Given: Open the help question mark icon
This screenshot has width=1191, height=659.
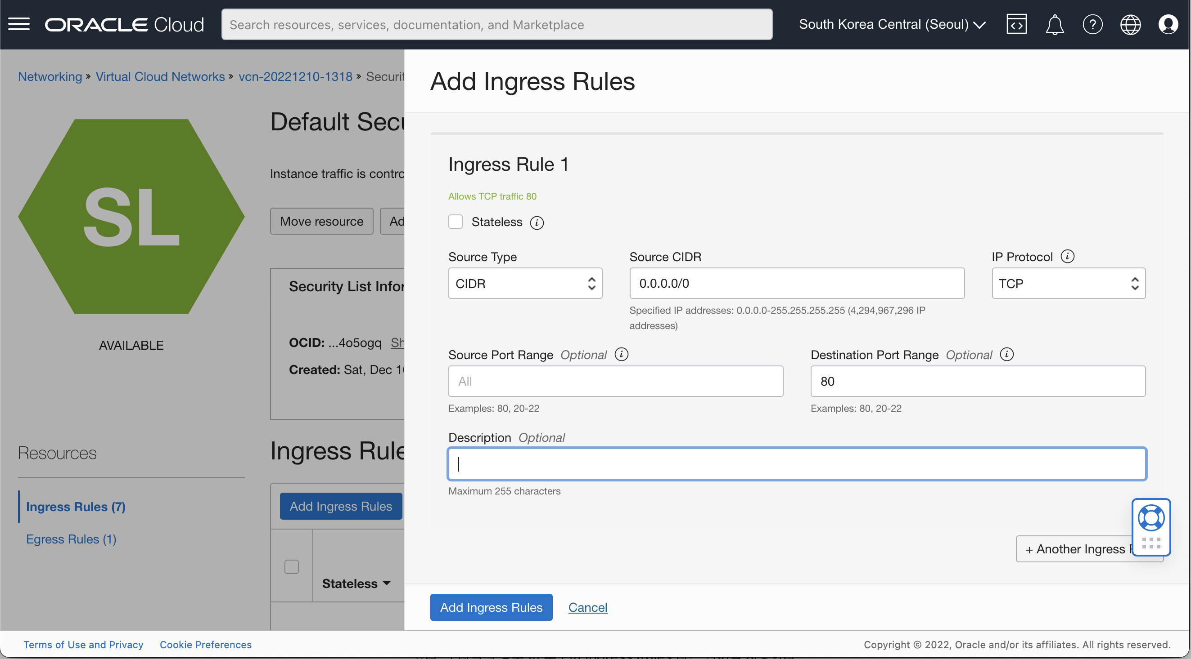Looking at the screenshot, I should click(1092, 24).
